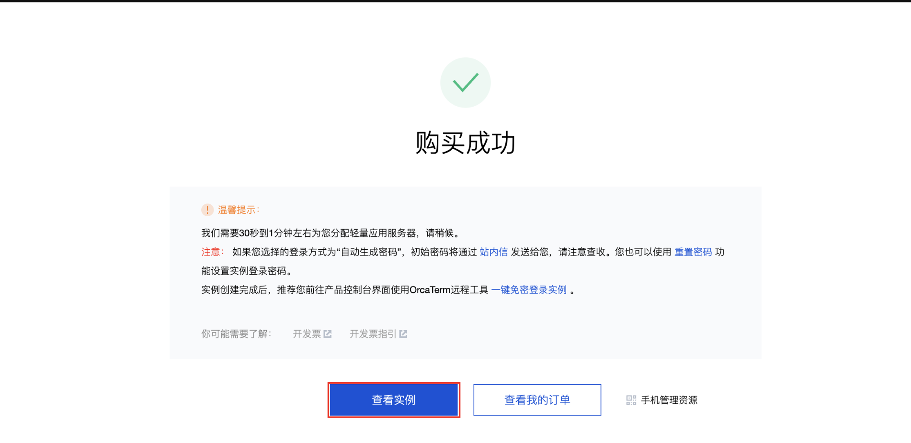
Task: Click the 温馨提示 label
Action: tap(239, 210)
